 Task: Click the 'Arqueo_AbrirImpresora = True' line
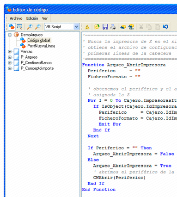[x=132, y=166]
